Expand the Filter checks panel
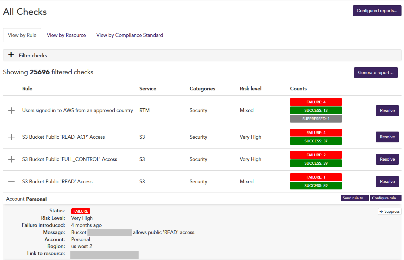This screenshot has height=260, width=404. tap(202, 55)
